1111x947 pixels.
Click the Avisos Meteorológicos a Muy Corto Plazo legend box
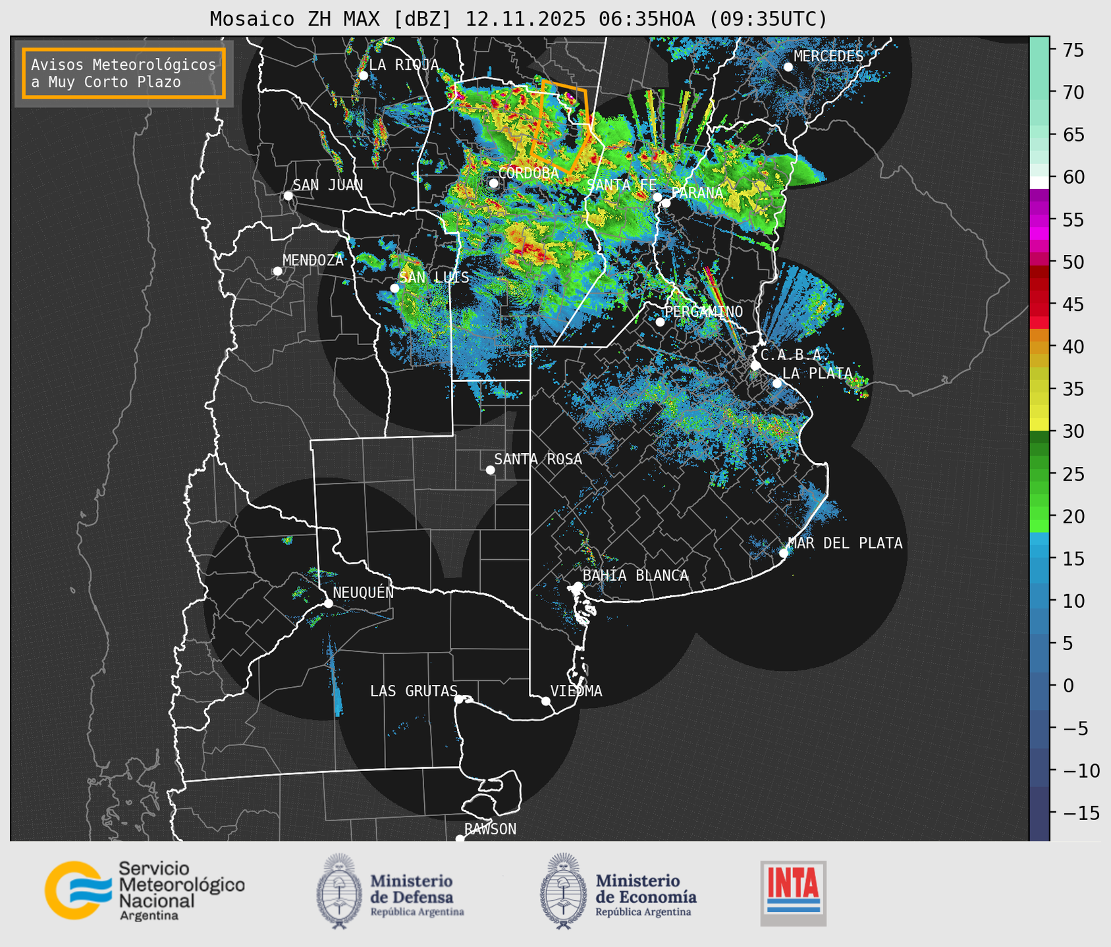pyautogui.click(x=124, y=73)
